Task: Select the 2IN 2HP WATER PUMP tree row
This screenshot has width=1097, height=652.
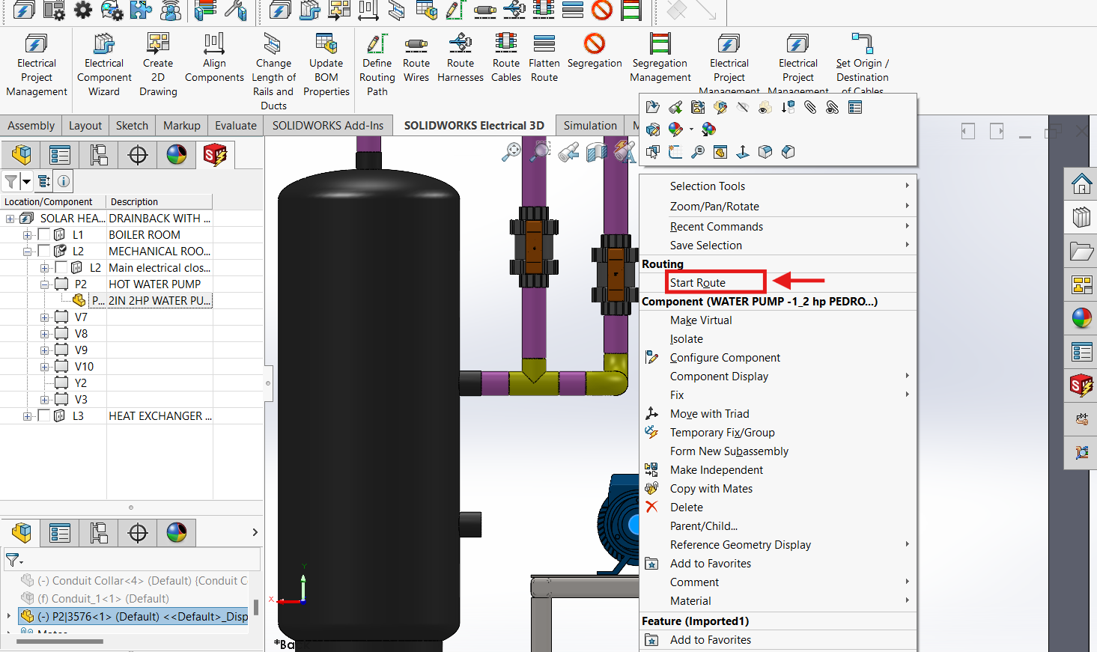Action: click(x=159, y=301)
